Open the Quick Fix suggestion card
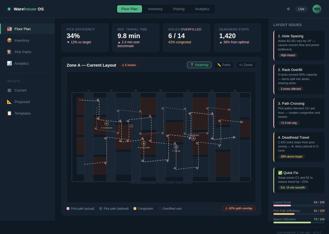329x234 pixels. click(x=299, y=180)
